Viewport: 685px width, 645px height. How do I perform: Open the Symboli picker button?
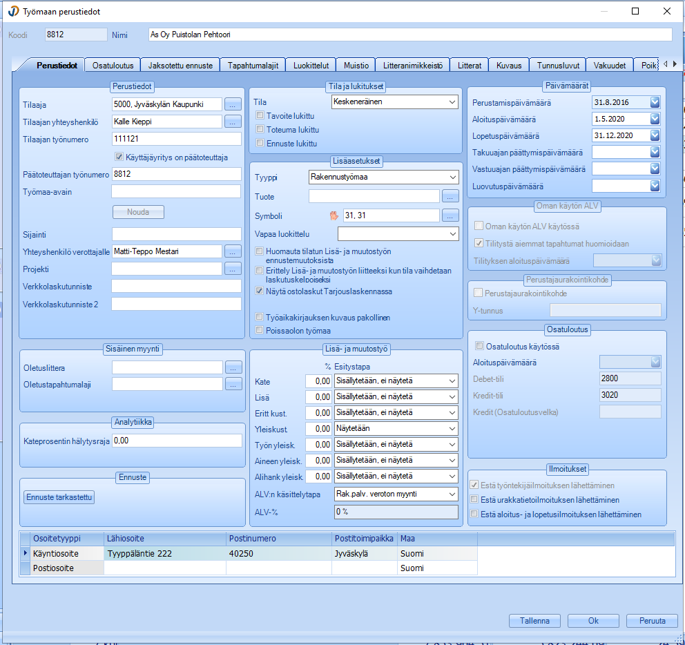point(450,215)
